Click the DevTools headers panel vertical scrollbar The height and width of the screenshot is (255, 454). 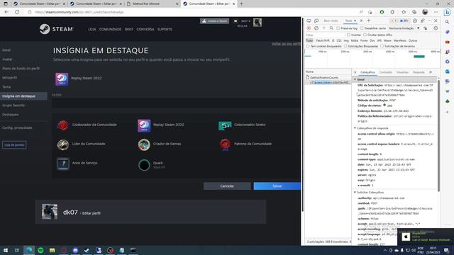click(x=438, y=136)
